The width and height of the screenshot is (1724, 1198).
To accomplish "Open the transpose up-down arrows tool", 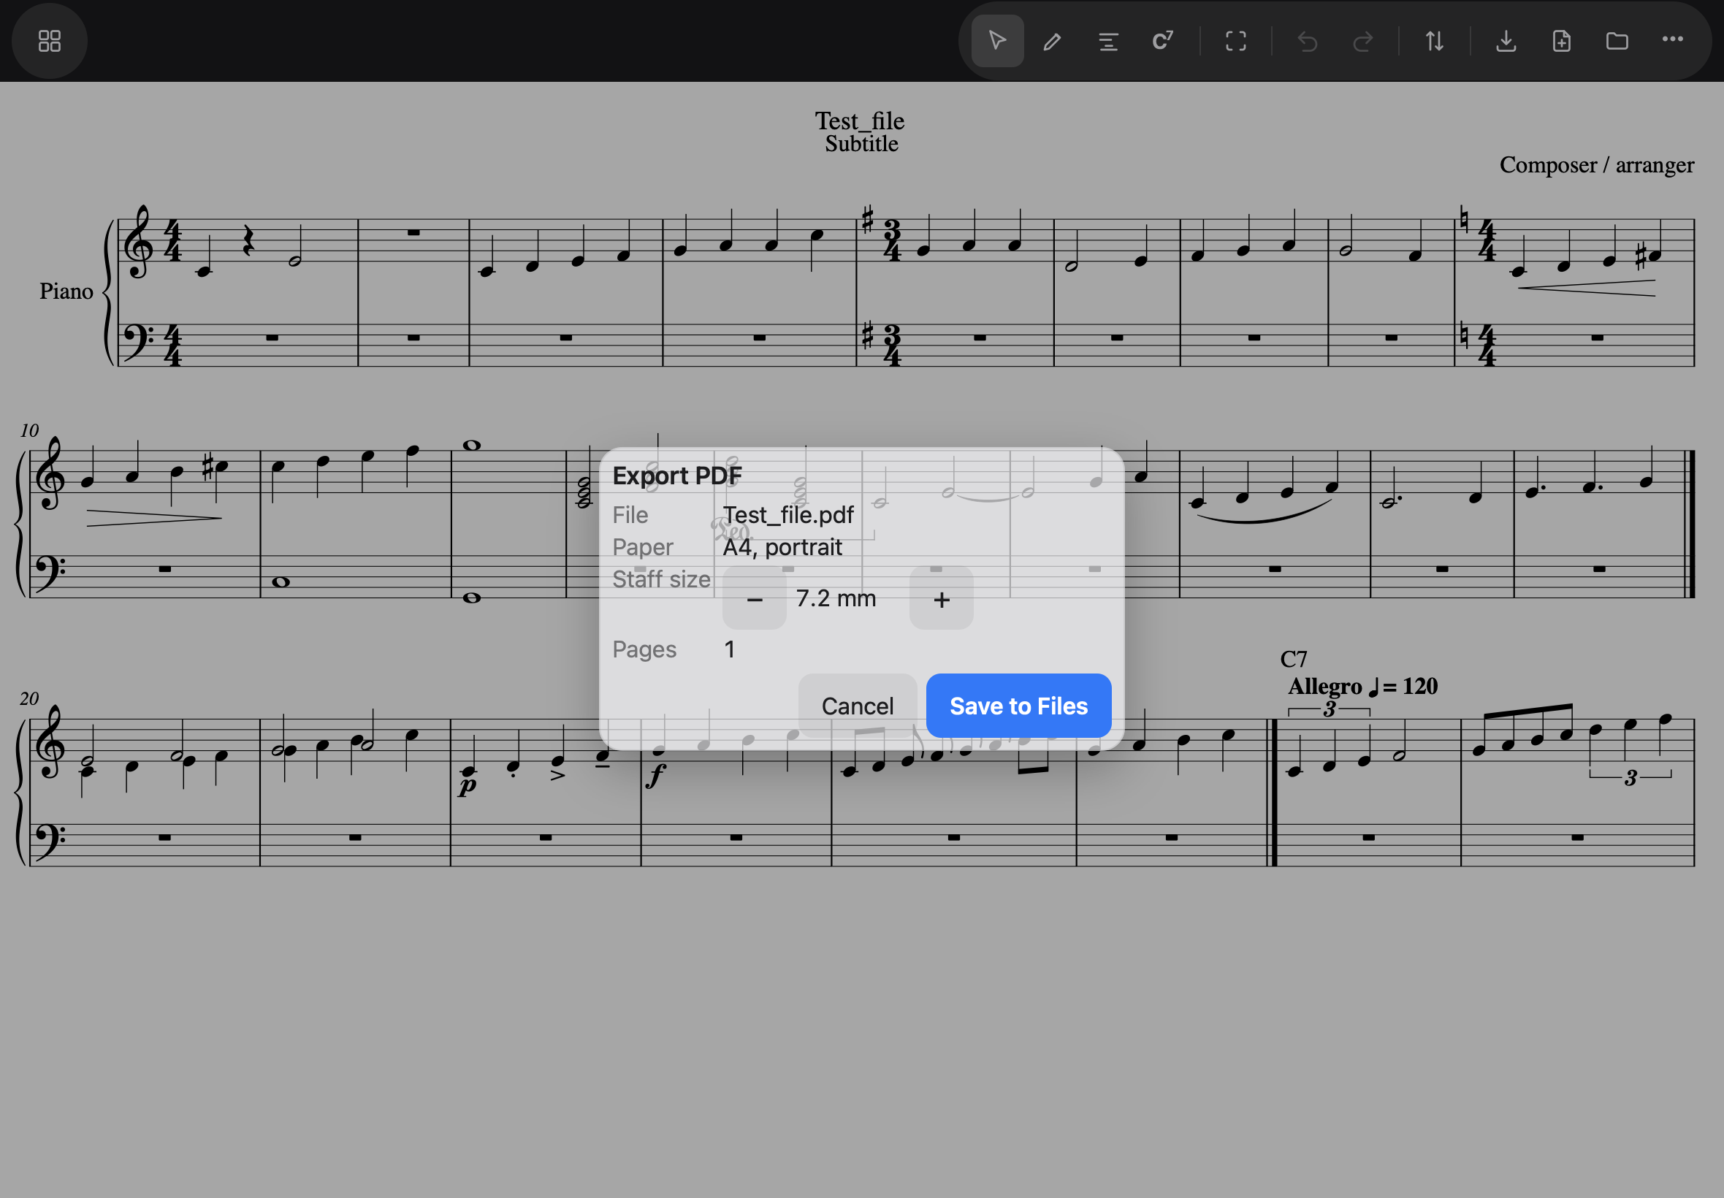I will click(x=1434, y=40).
